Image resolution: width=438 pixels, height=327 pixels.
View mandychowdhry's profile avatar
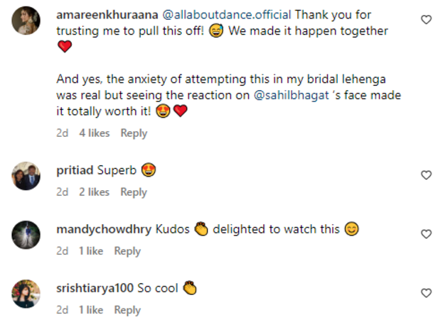click(26, 235)
